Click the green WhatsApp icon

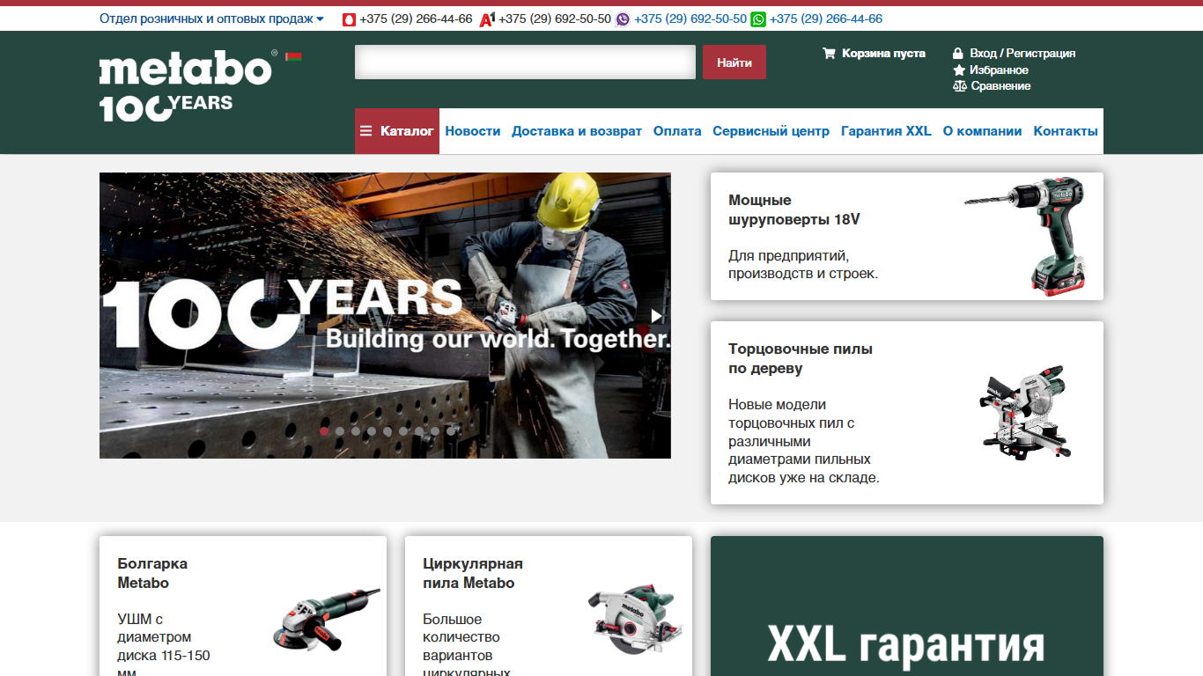point(758,18)
